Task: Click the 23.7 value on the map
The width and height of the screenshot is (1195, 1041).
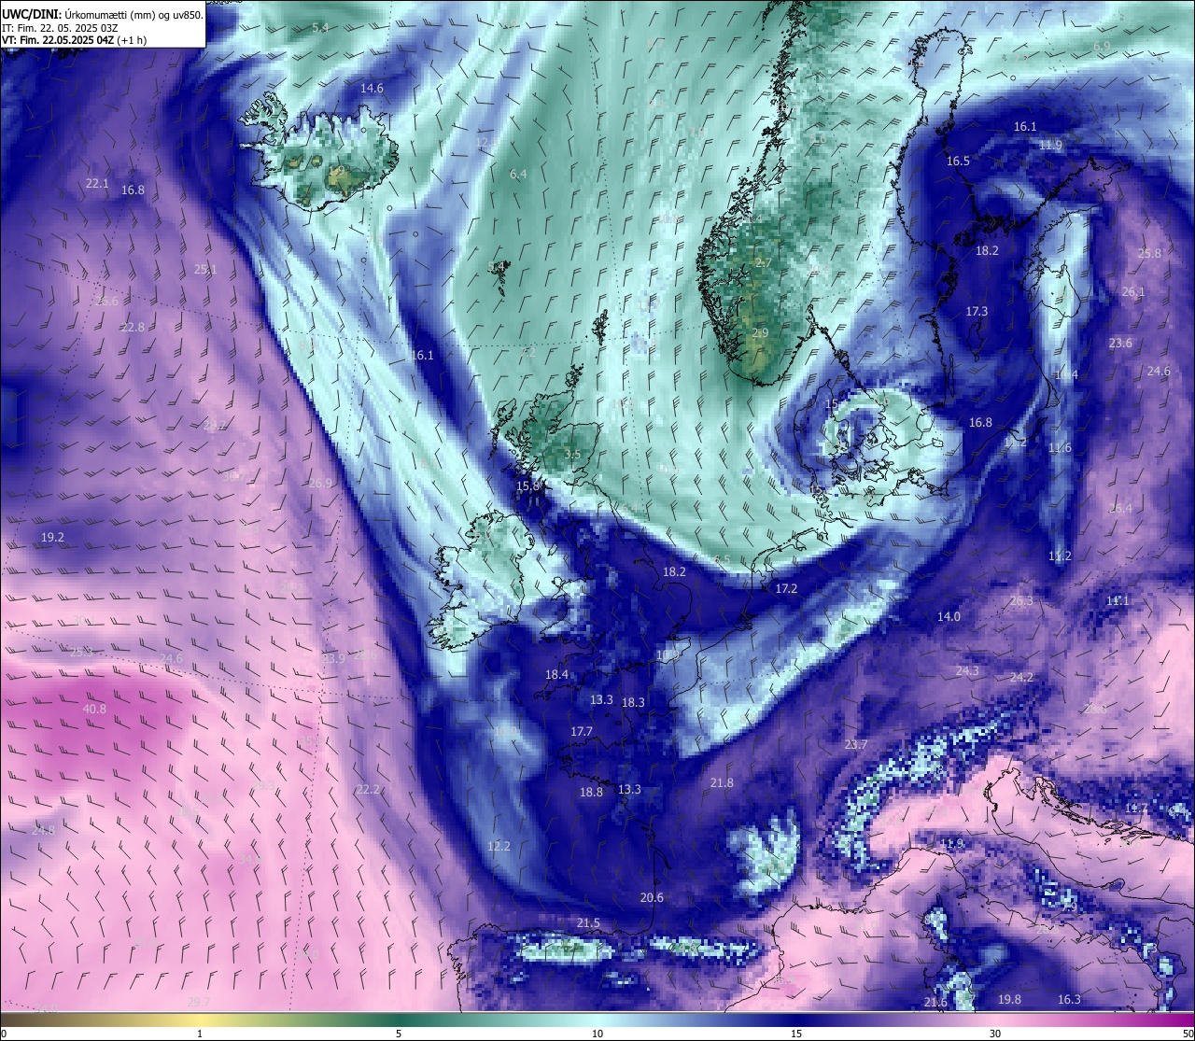Action: point(855,744)
